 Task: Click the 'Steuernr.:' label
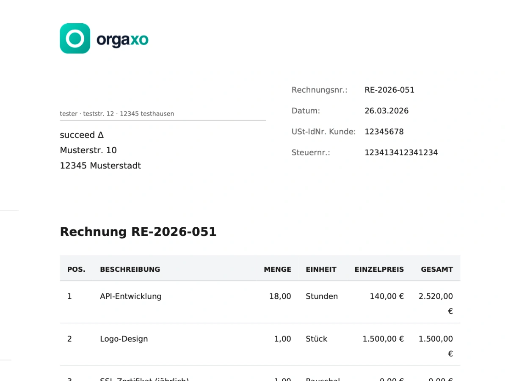click(311, 152)
